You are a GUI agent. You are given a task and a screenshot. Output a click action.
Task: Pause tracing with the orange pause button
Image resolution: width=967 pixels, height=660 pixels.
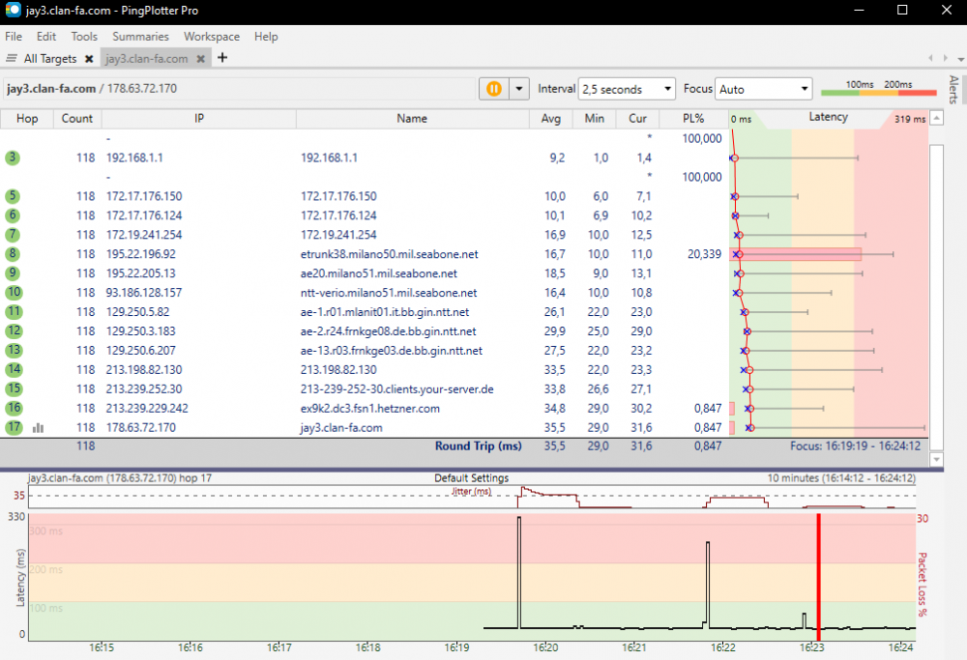tap(494, 89)
